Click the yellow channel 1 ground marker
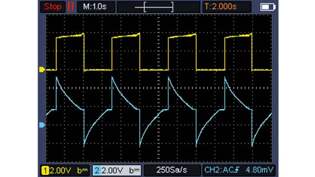 click(x=42, y=69)
